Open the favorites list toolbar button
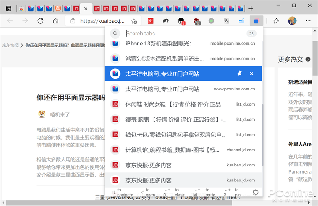This screenshot has height=206, width=318. pos(276,21)
